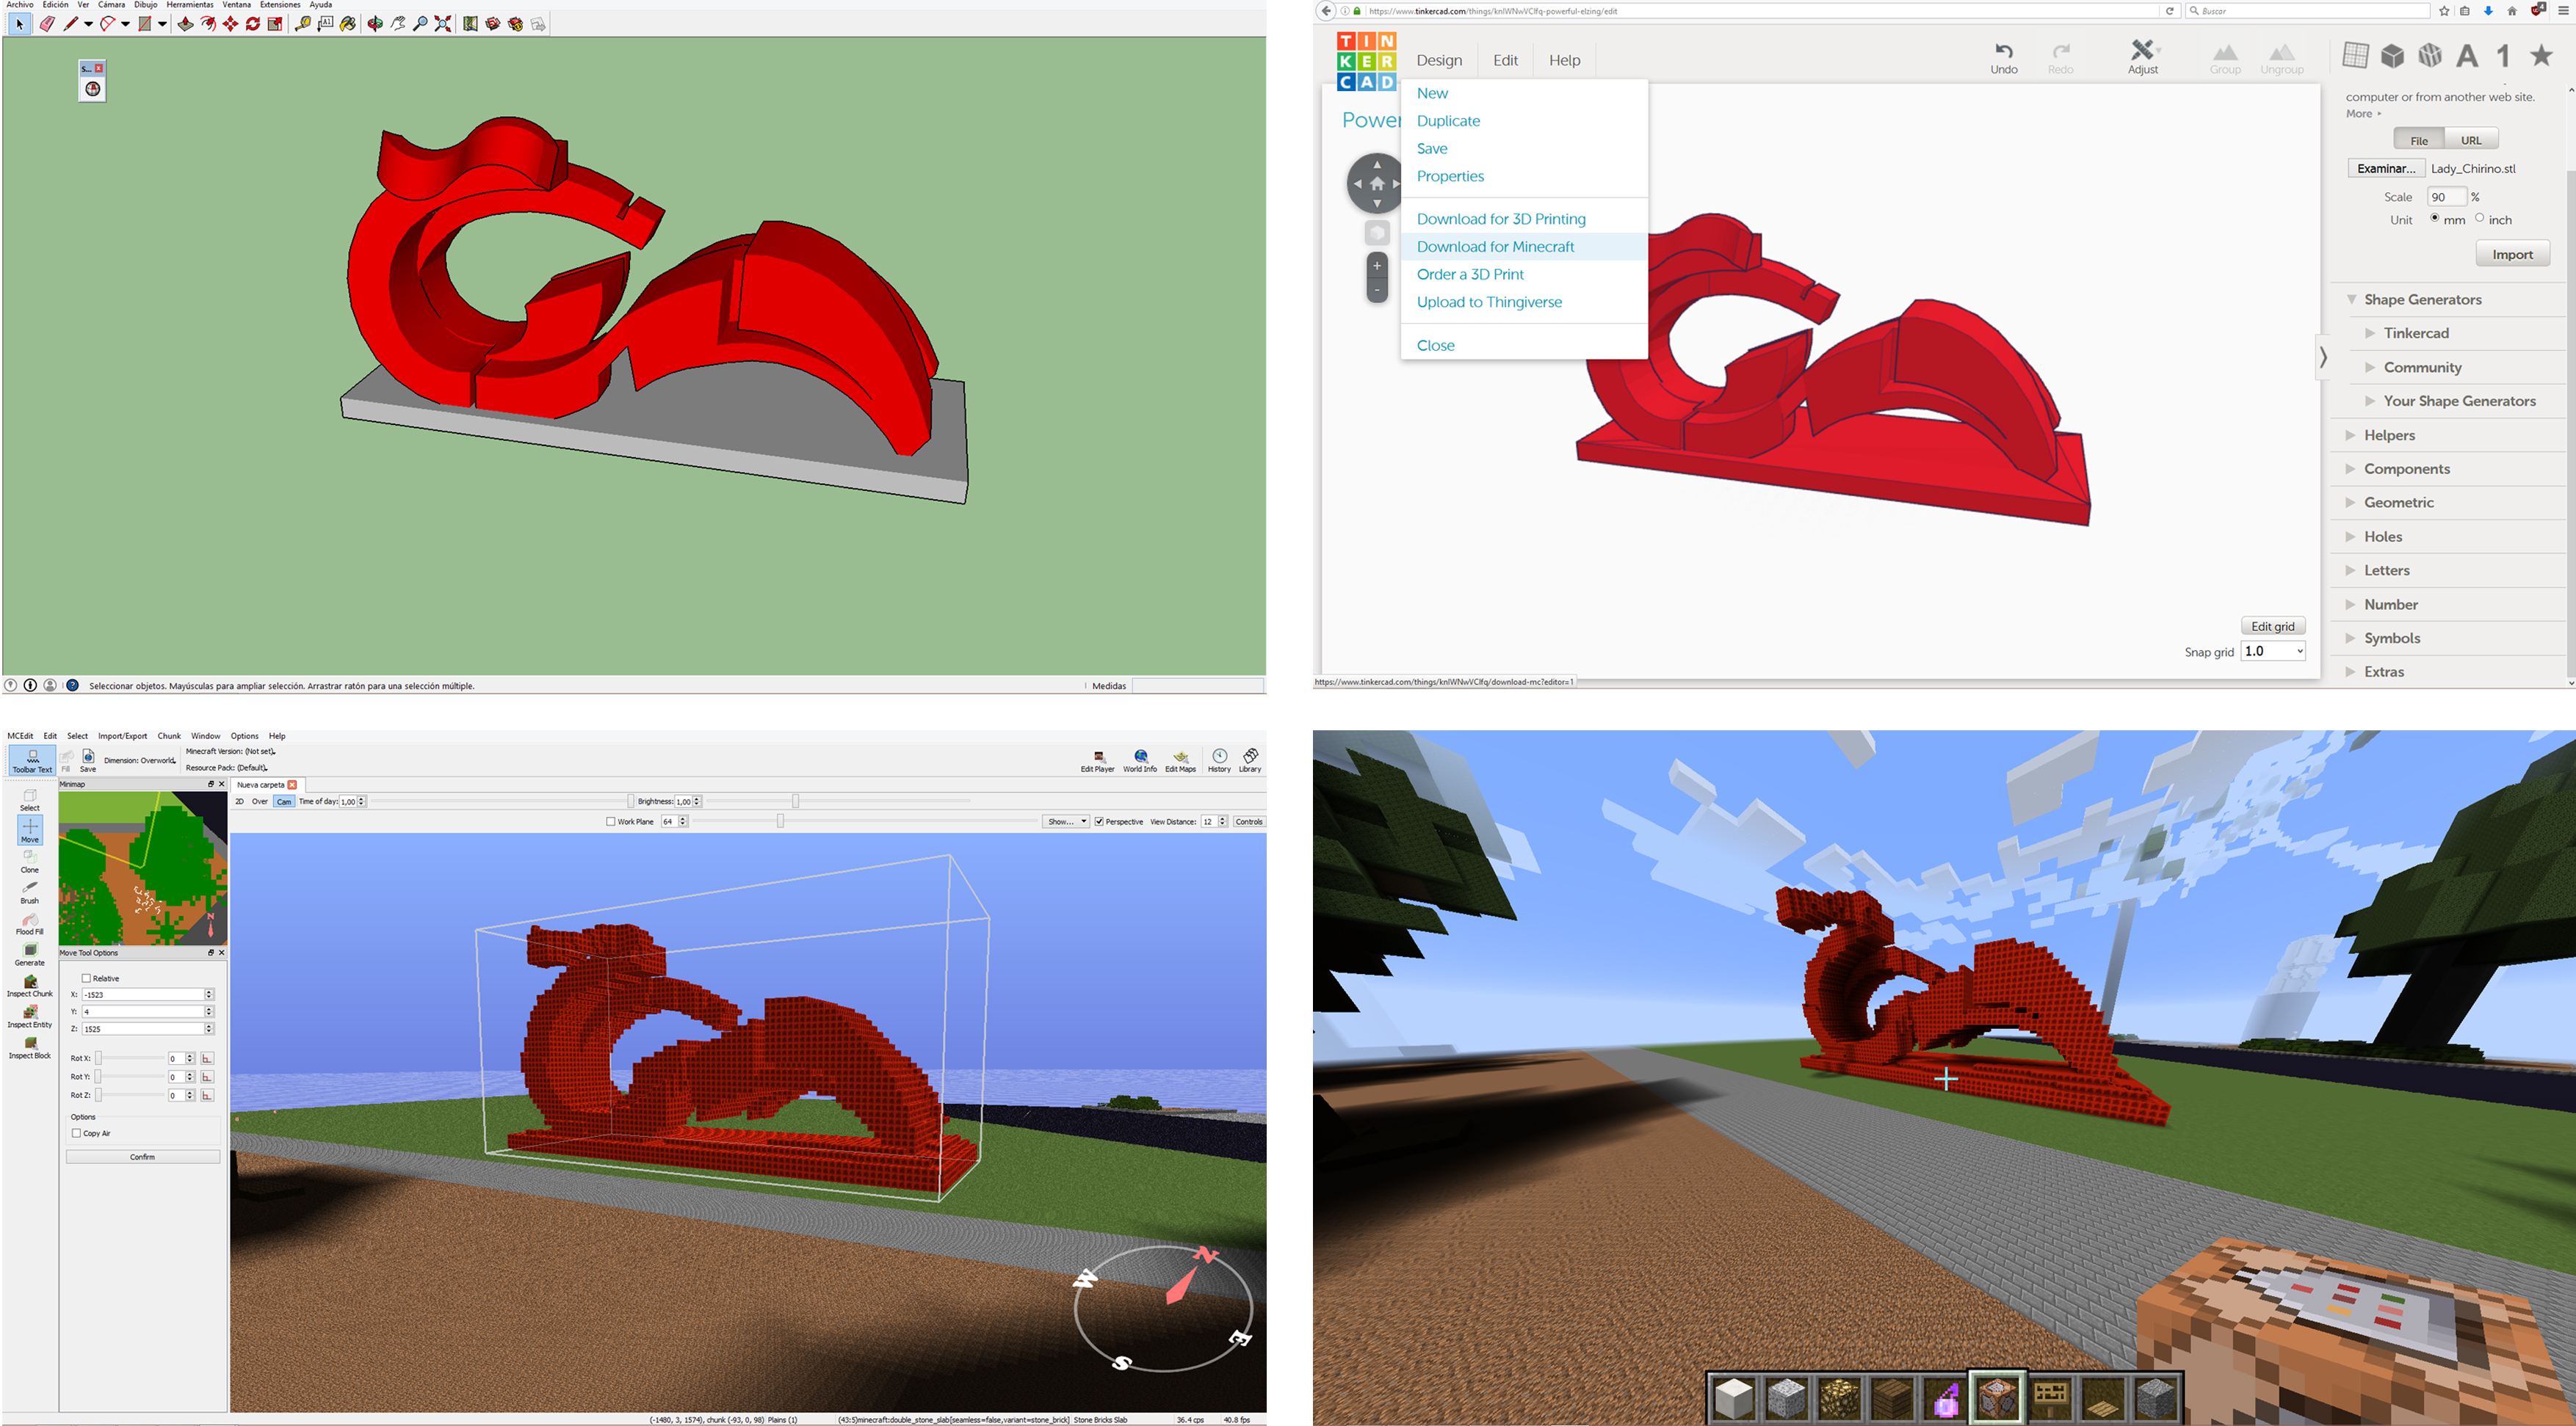Select the Orbit camera tool
The width and height of the screenshot is (2576, 1426).
tap(375, 24)
